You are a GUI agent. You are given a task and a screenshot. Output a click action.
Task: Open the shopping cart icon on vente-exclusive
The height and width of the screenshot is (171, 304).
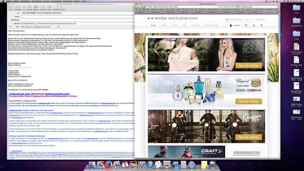coord(261,26)
